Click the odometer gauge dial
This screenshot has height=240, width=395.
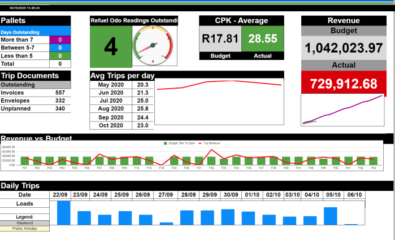tap(155, 47)
